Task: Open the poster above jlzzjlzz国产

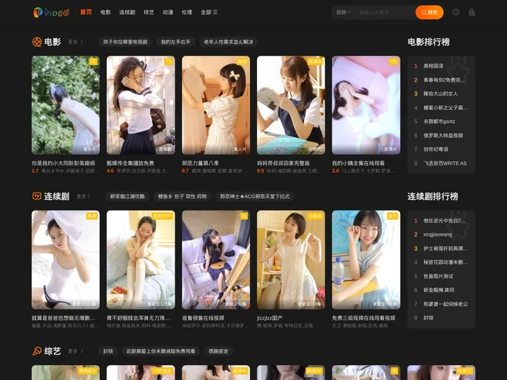Action: (x=291, y=260)
